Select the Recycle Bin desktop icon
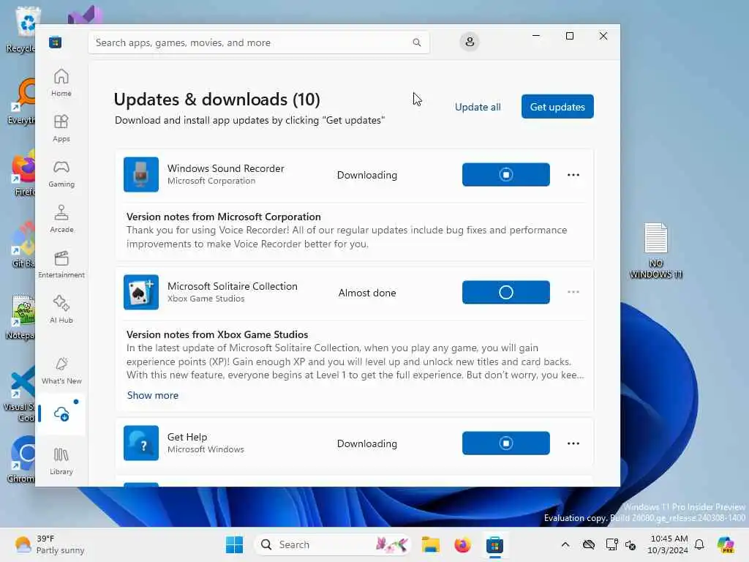 click(21, 29)
